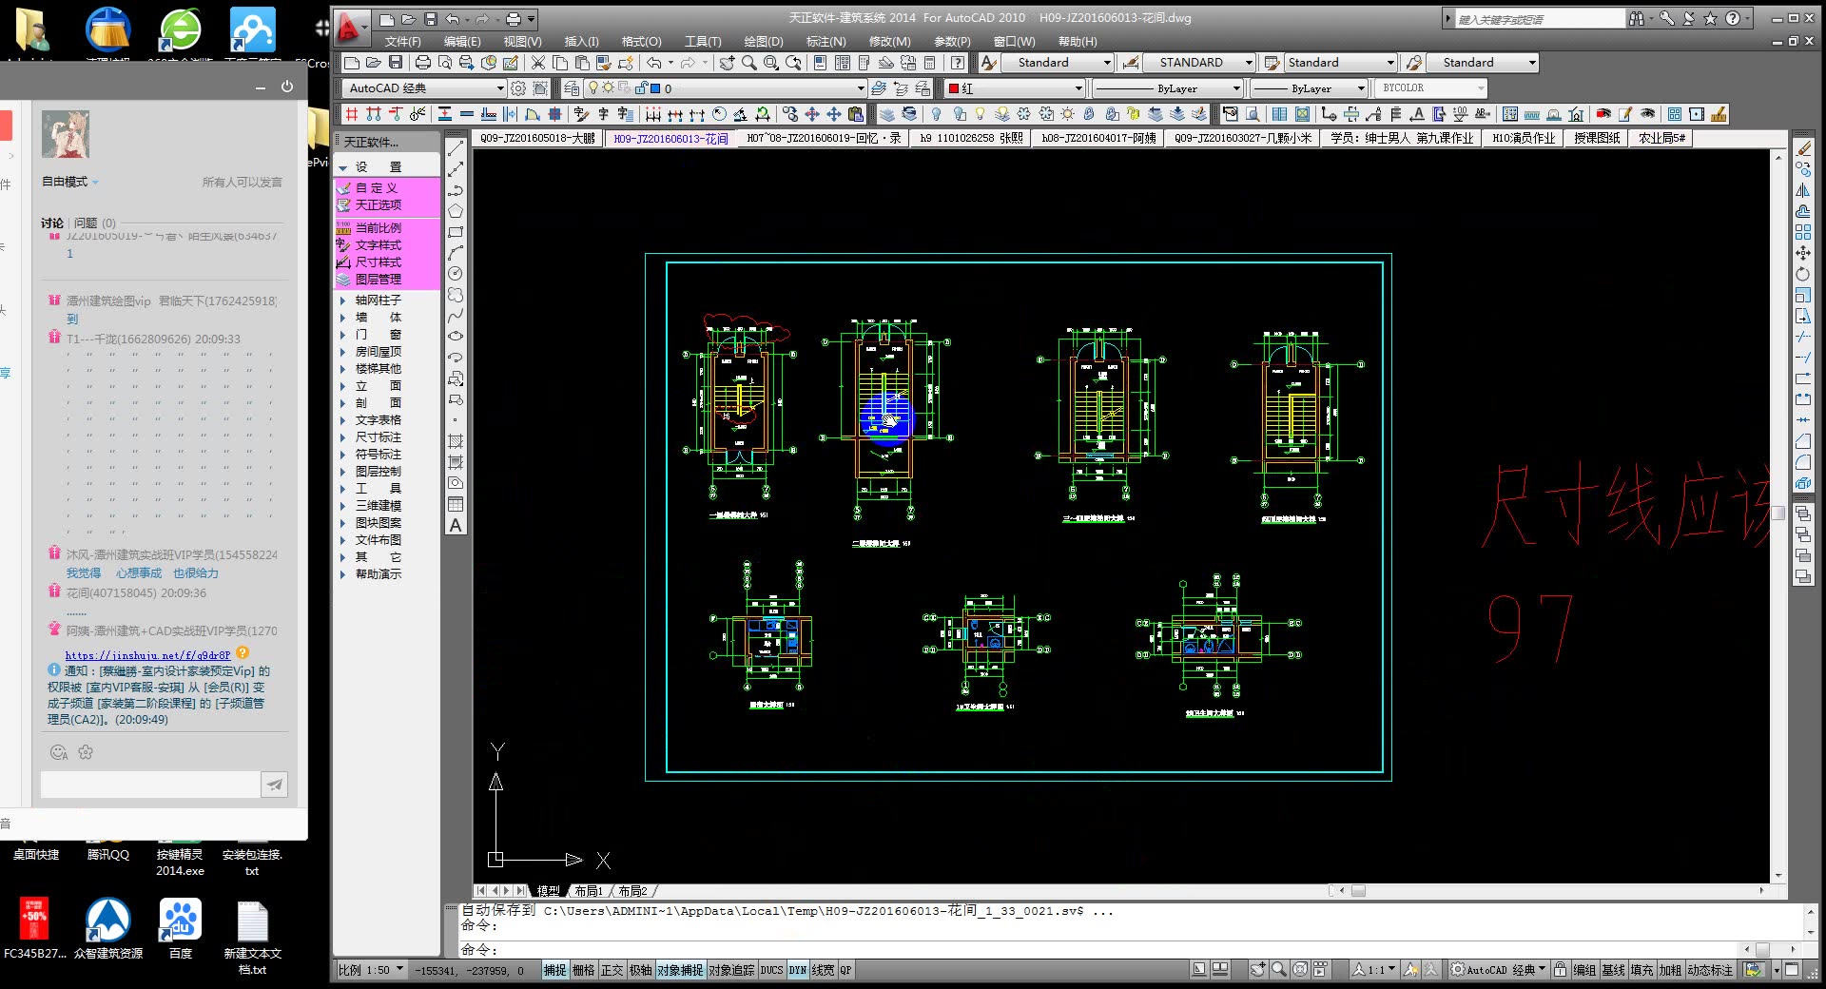Open the 比例 1:50 scale dropdown
This screenshot has height=989, width=1826.
click(x=371, y=970)
